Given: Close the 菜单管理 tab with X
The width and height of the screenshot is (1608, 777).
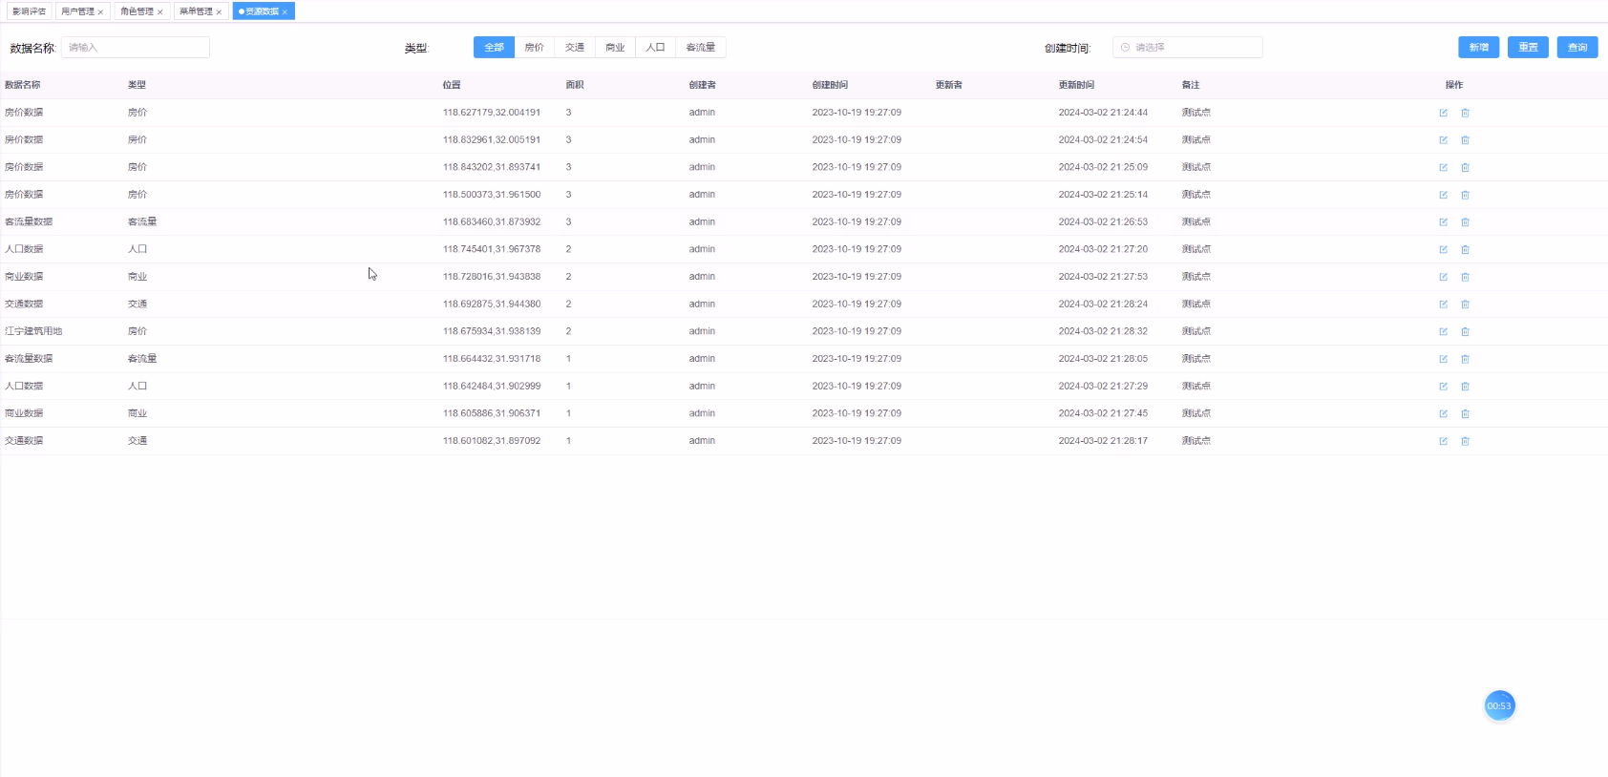Looking at the screenshot, I should coord(219,12).
